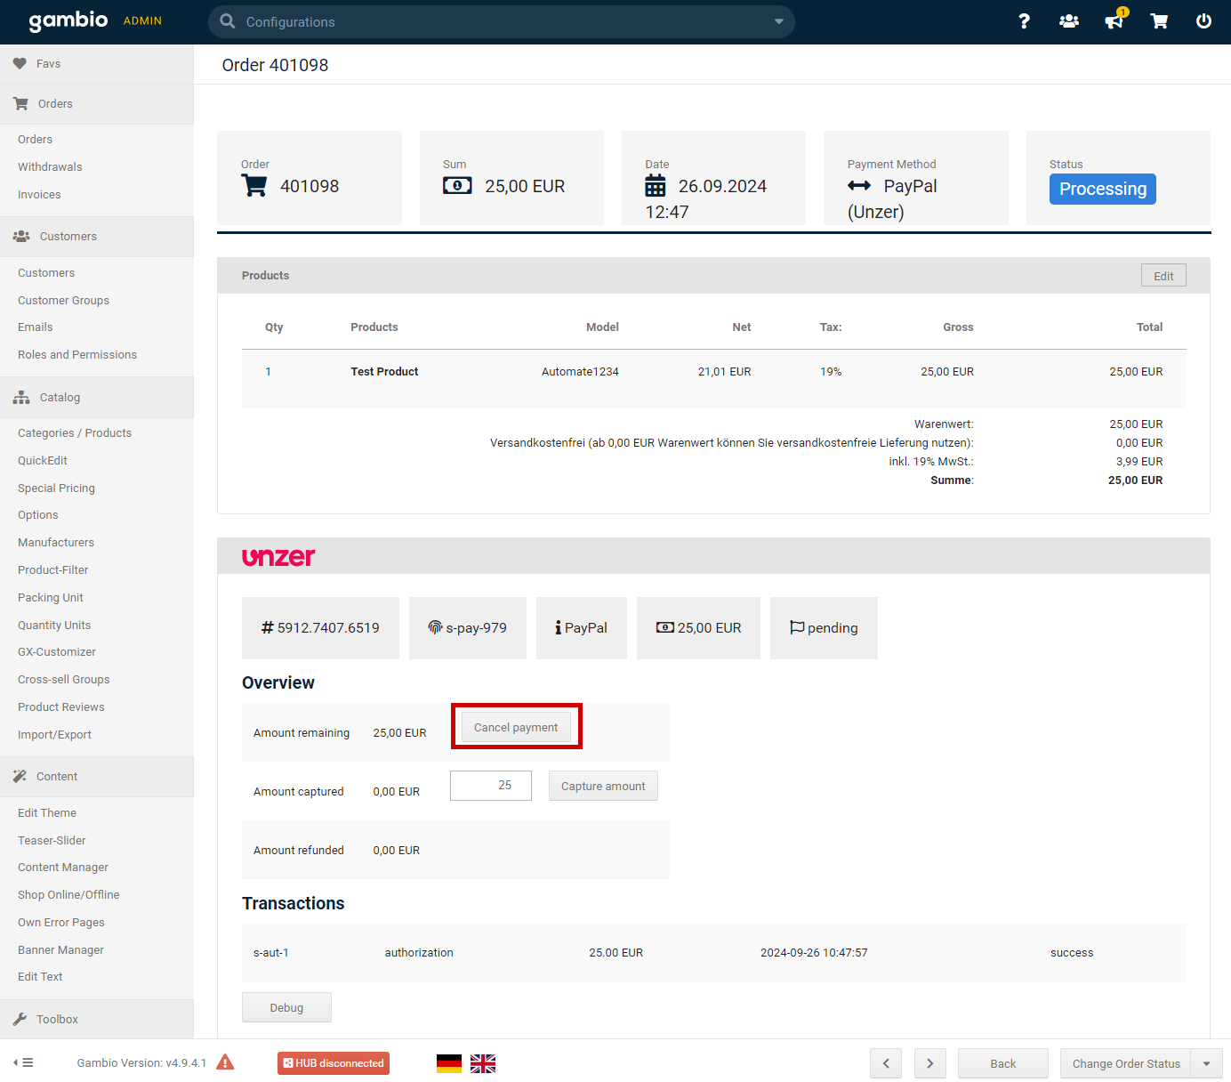1231x1082 pixels.
Task: Open the Change Order Status dropdown arrow
Action: coord(1207,1064)
